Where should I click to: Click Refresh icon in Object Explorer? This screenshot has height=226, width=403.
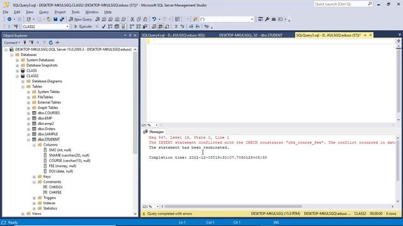point(50,43)
